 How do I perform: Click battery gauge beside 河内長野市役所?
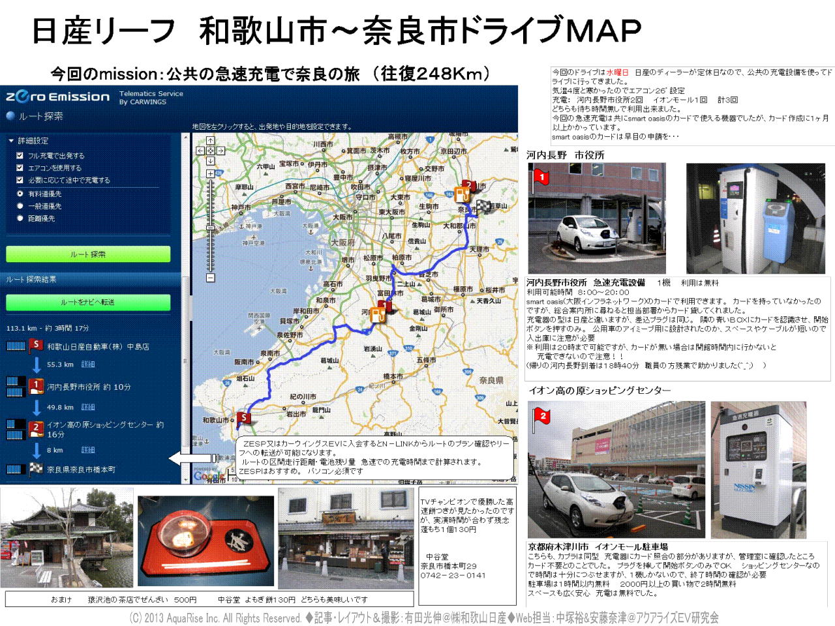click(16, 387)
